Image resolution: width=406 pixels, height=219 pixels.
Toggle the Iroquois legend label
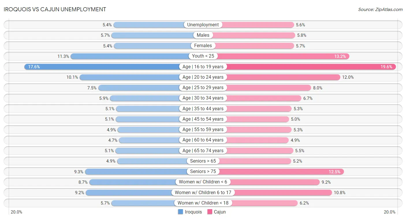[193, 212]
